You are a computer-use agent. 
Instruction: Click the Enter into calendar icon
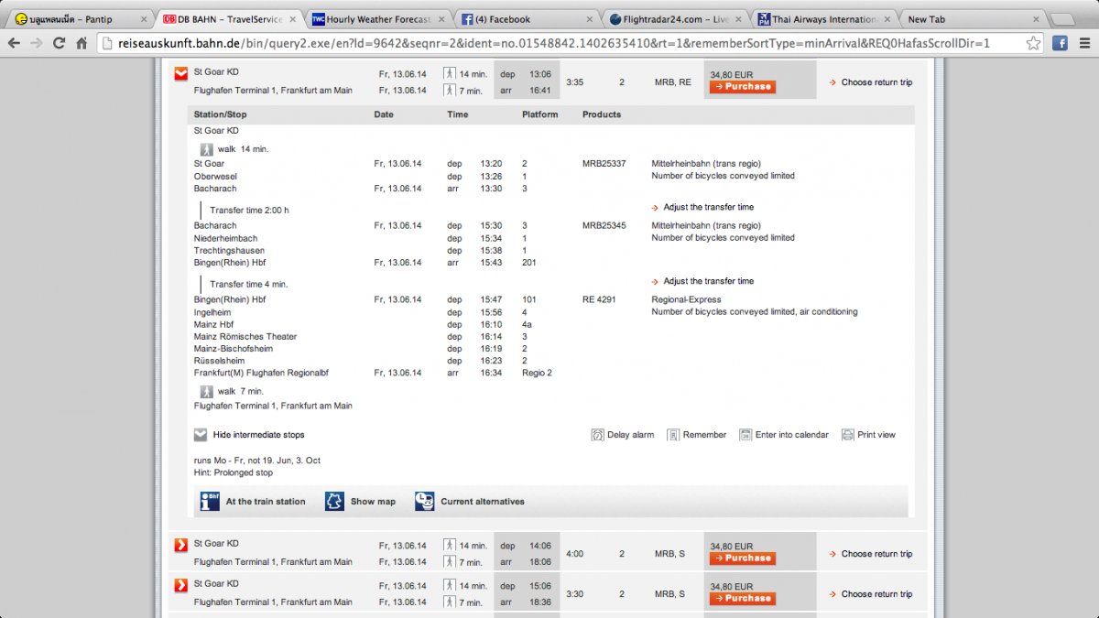(745, 435)
